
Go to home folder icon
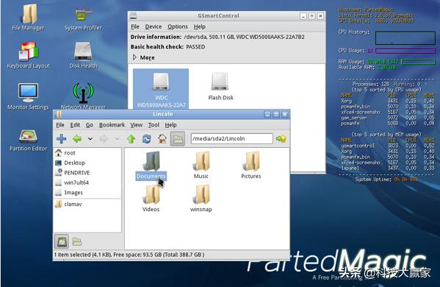162,138
